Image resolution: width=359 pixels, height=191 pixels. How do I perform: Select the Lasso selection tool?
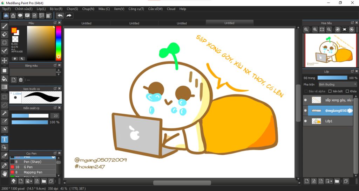(x=4, y=105)
